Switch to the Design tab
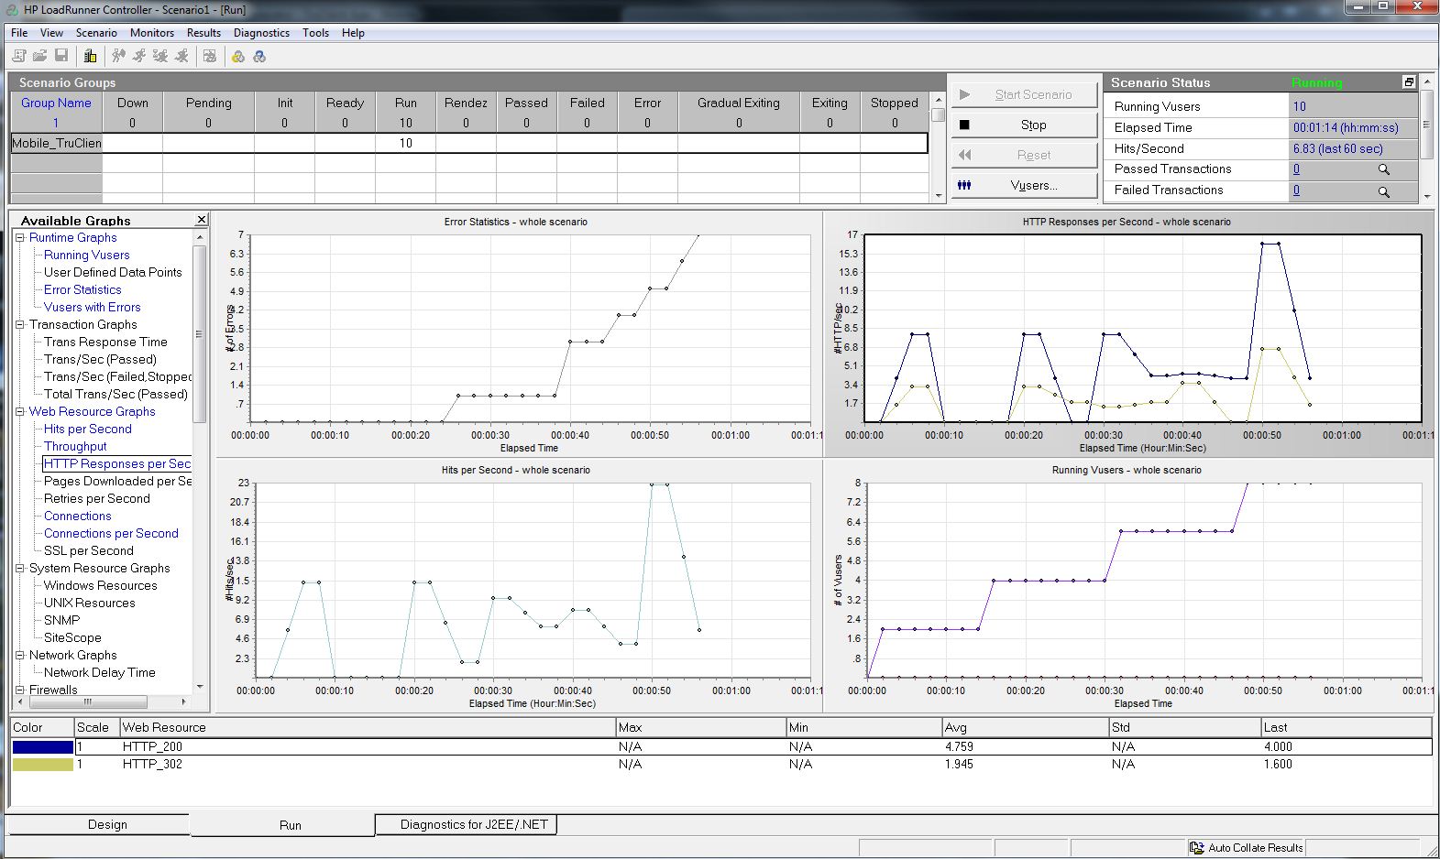 107,824
